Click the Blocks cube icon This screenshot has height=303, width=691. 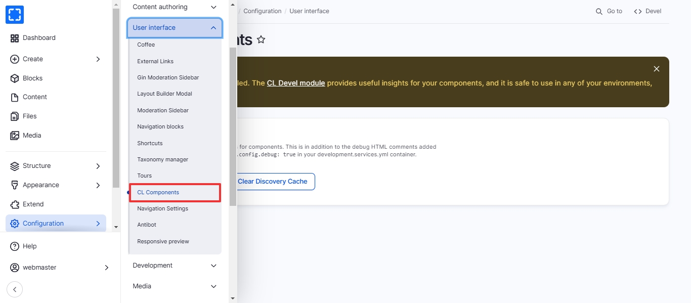[x=15, y=78]
